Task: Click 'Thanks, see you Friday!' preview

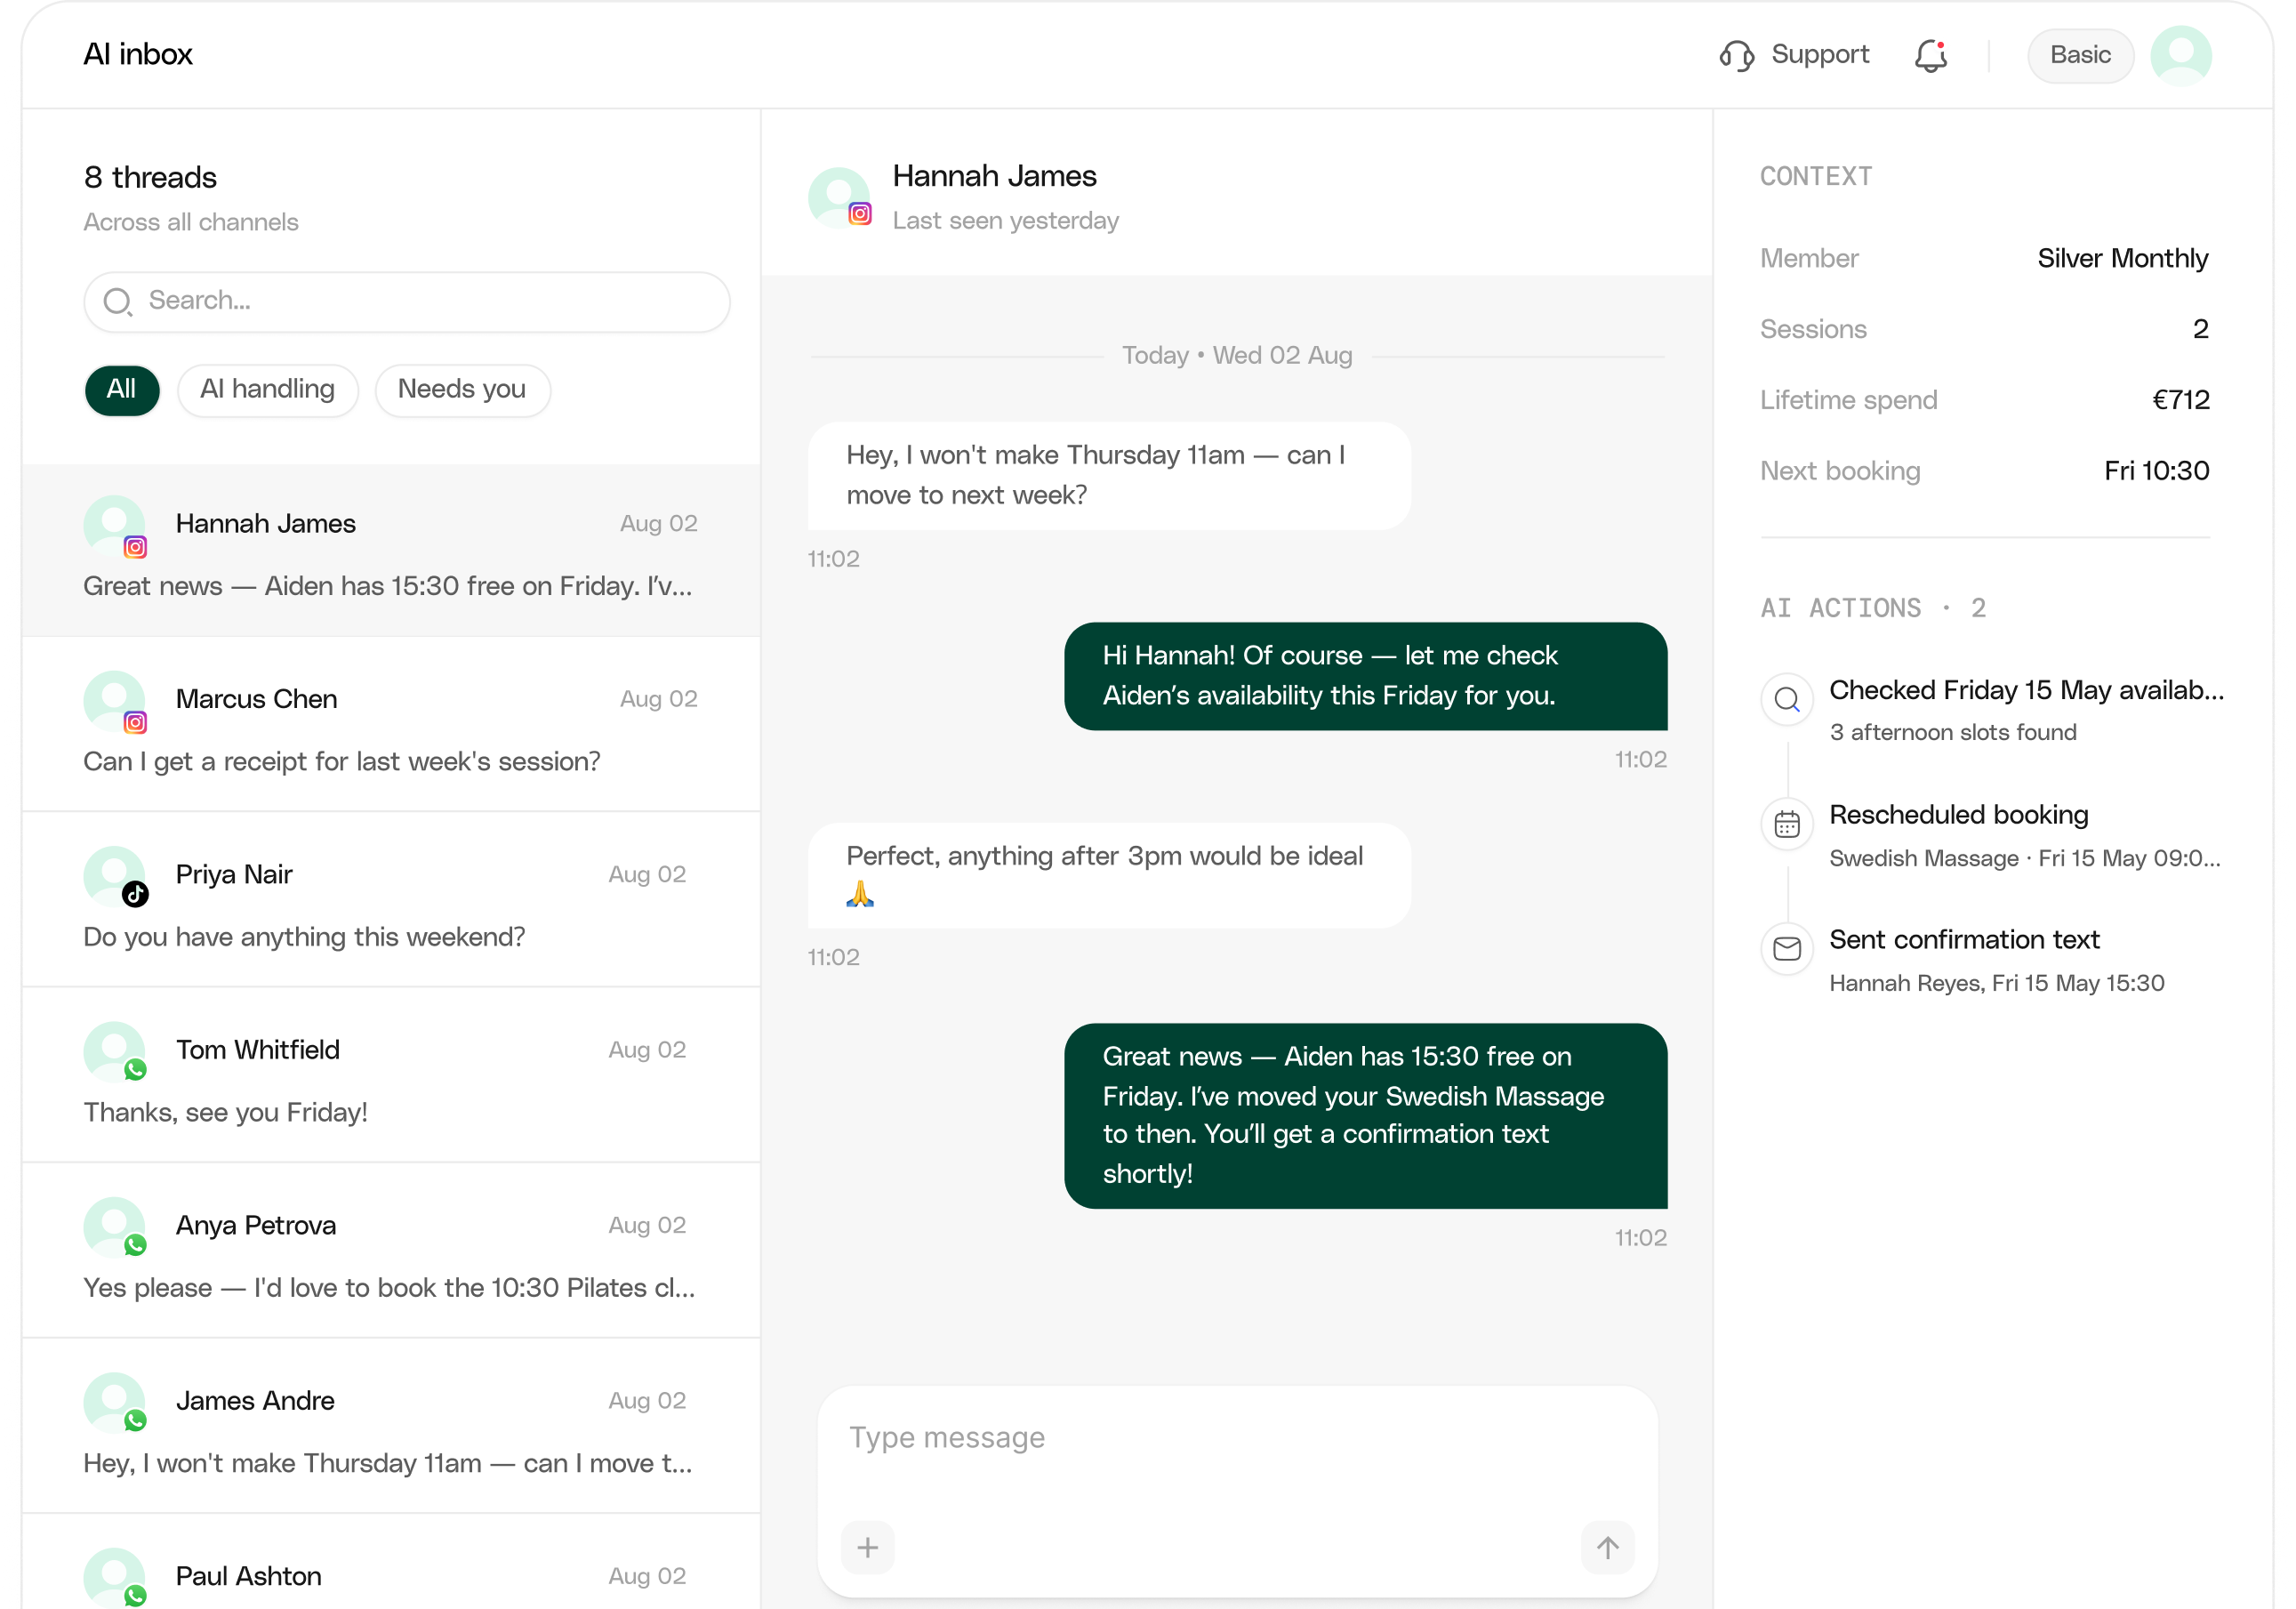Action: tap(225, 1112)
